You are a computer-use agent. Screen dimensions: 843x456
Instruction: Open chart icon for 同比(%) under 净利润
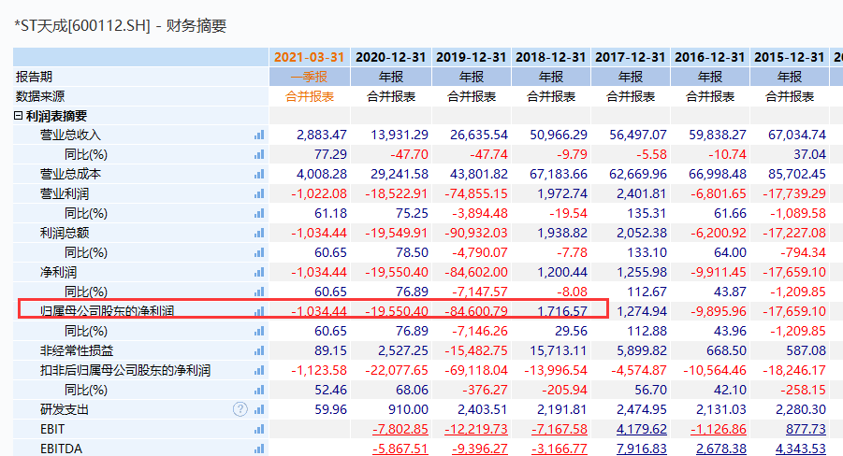tap(259, 292)
